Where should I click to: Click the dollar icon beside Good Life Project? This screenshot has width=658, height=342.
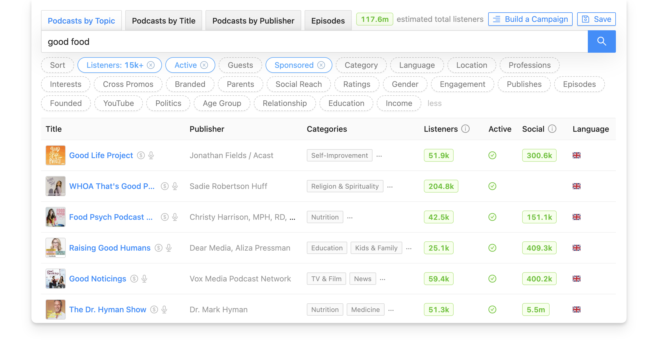pyautogui.click(x=140, y=155)
